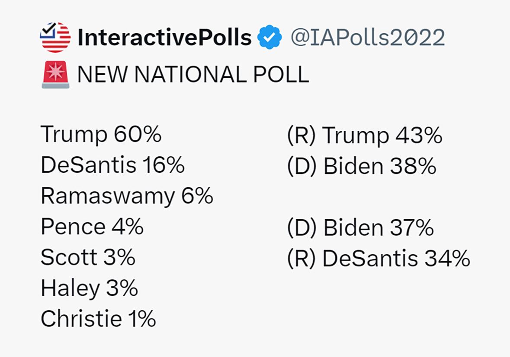Click the 60% figure beside Trump
This screenshot has width=510, height=357.
pyautogui.click(x=138, y=134)
